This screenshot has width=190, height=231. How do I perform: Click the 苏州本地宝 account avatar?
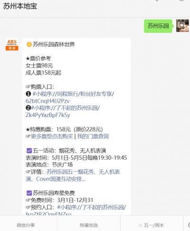pyautogui.click(x=12, y=45)
